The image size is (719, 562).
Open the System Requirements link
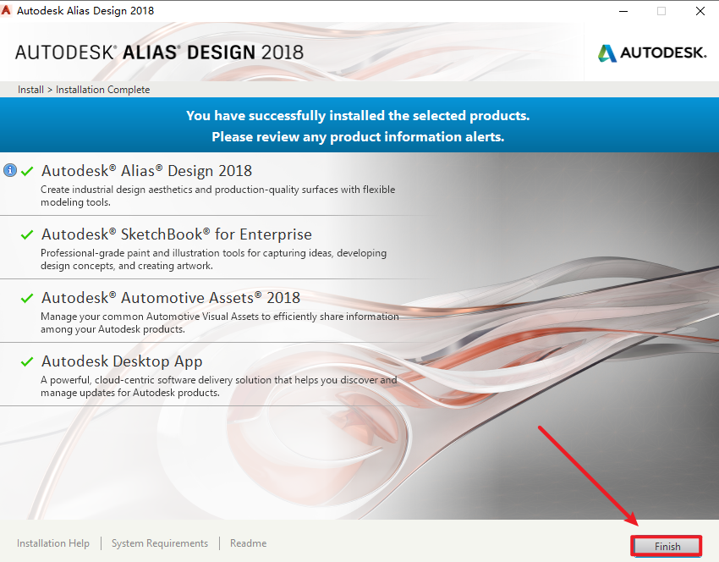pyautogui.click(x=160, y=543)
